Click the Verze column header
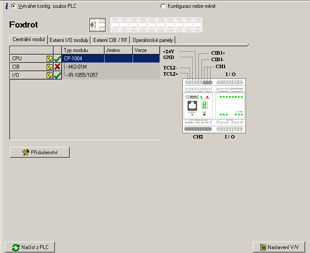Image resolution: width=310 pixels, height=253 pixels. (x=146, y=50)
